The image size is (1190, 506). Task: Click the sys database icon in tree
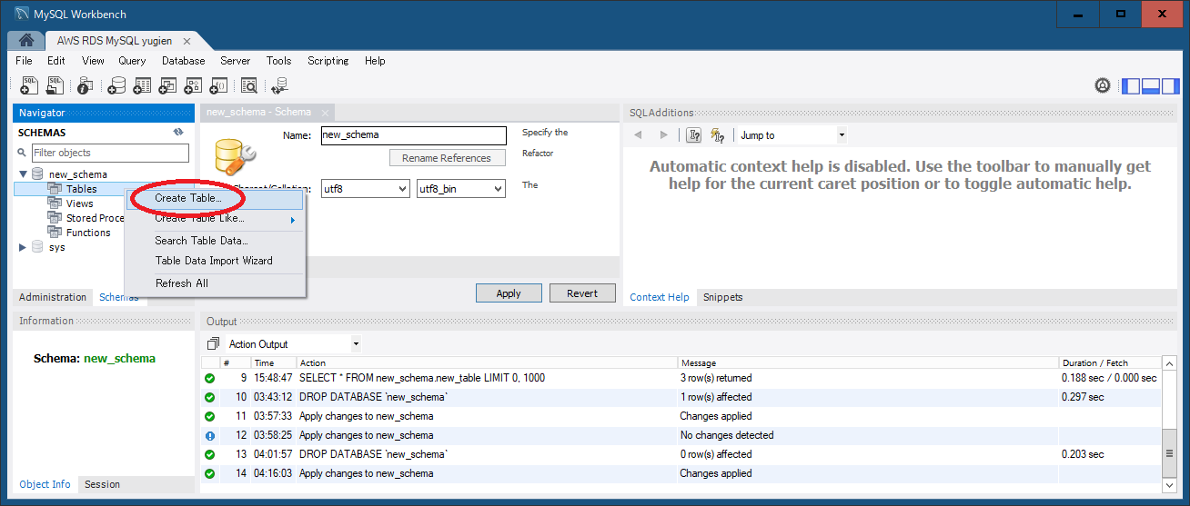[x=38, y=247]
